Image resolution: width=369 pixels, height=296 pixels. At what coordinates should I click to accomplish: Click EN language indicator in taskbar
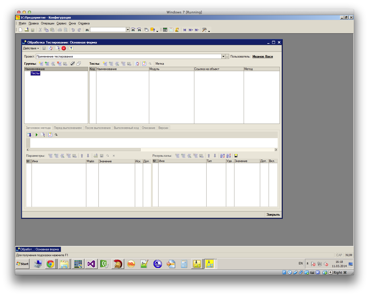301,263
